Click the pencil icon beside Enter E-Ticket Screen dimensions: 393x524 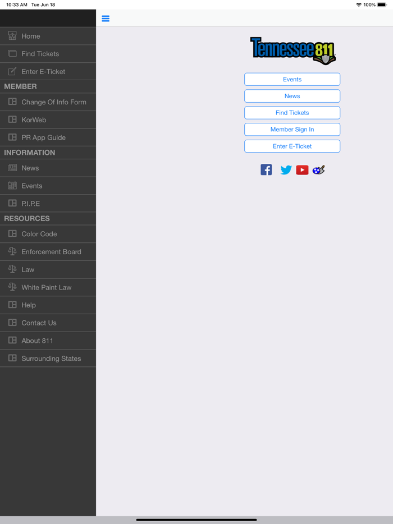pyautogui.click(x=12, y=71)
